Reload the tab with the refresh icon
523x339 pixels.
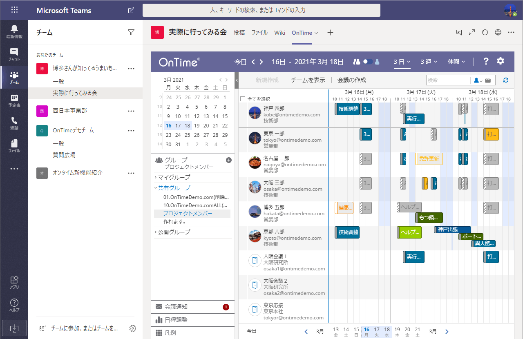pos(485,33)
